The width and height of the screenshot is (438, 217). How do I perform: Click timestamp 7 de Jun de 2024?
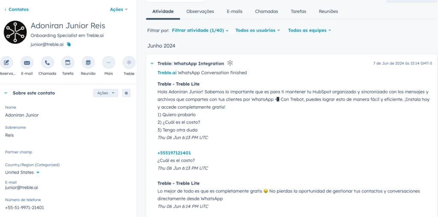pos(402,64)
